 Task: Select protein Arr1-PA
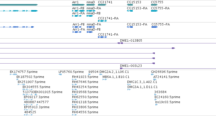click(x=79, y=30)
